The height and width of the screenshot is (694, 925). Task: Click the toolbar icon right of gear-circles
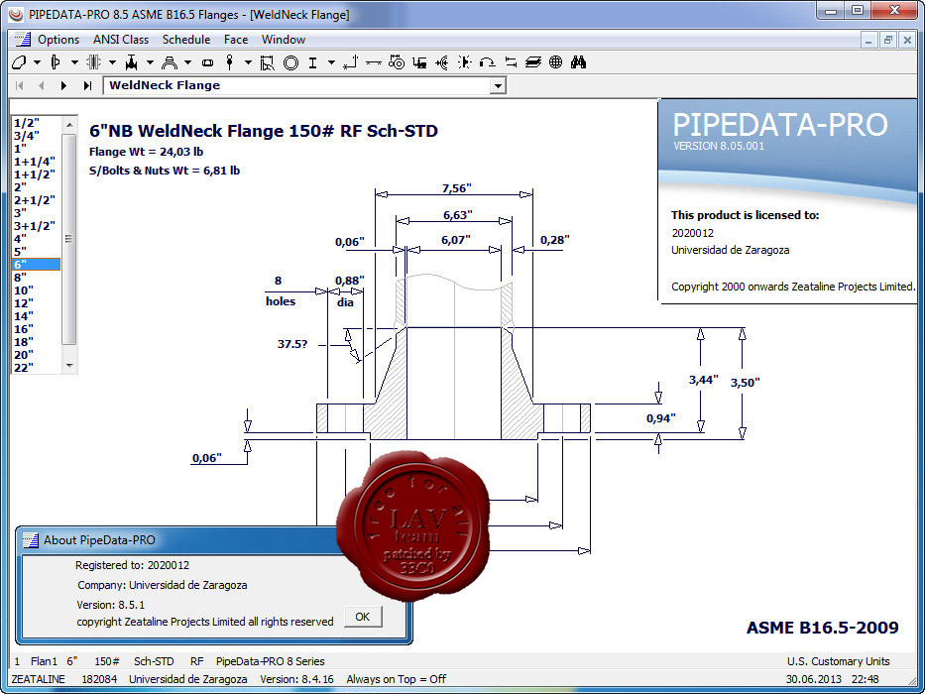[x=420, y=62]
